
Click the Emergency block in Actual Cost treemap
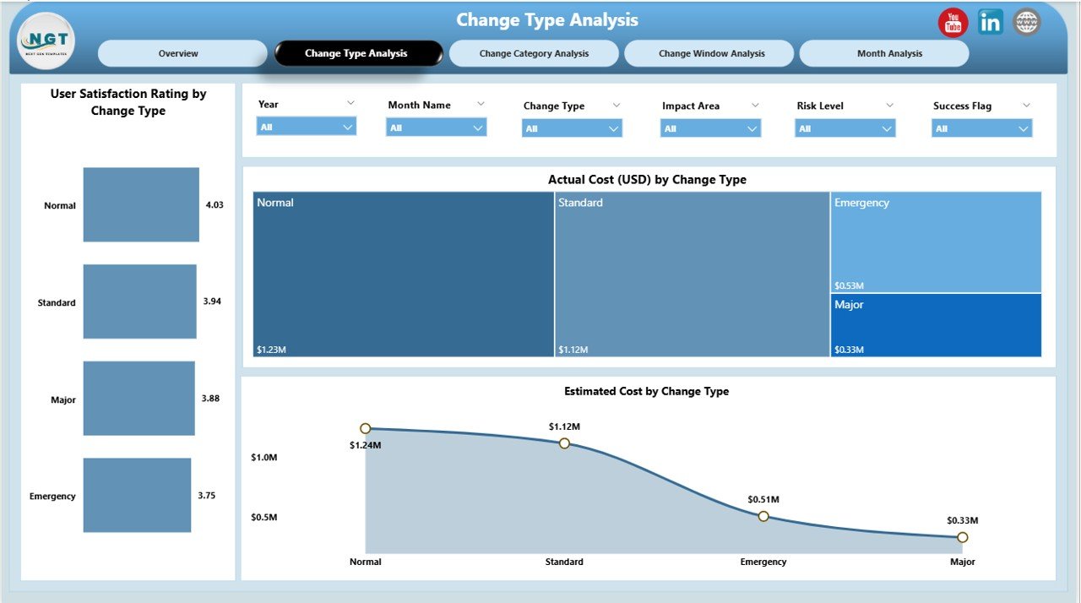[936, 241]
